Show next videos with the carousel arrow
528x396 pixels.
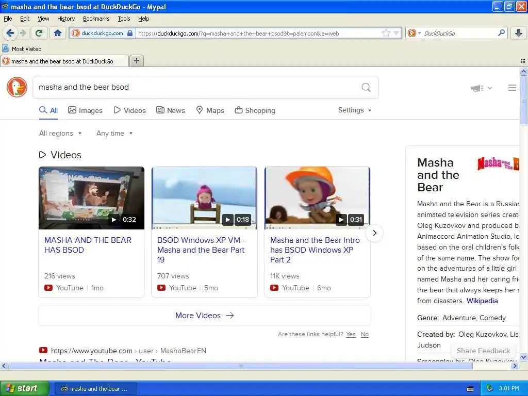(x=374, y=233)
